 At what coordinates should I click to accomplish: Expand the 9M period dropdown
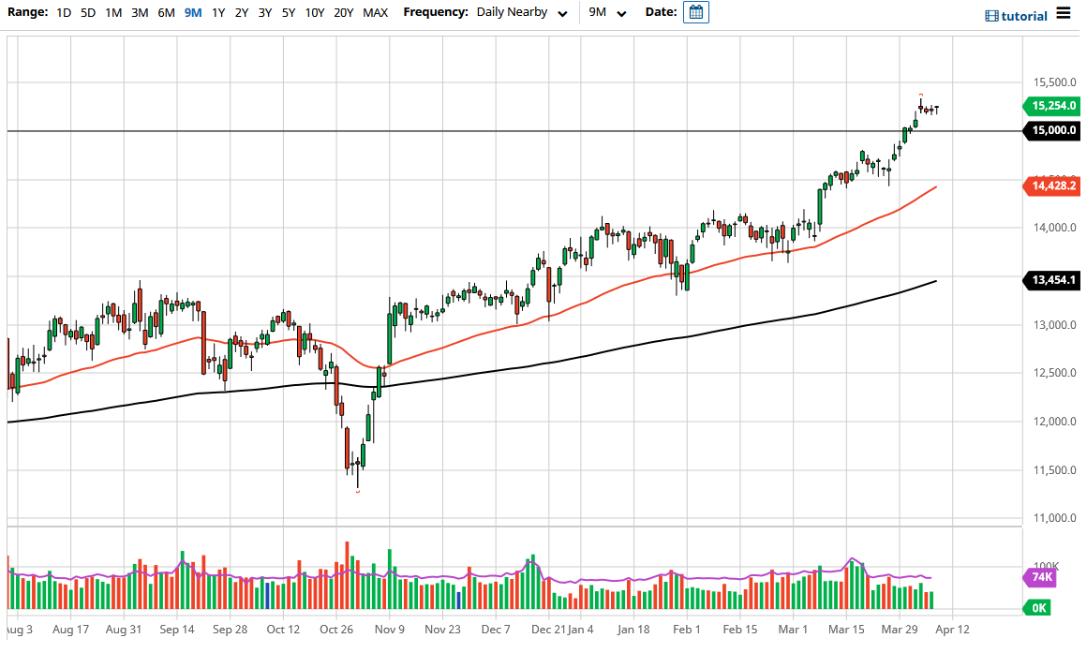pyautogui.click(x=605, y=13)
